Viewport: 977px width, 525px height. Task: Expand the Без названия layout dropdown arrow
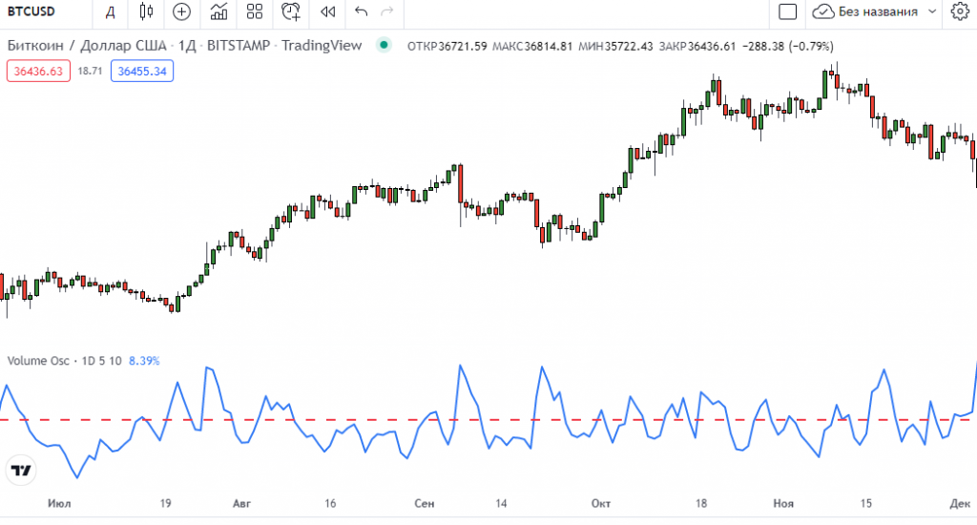[932, 11]
